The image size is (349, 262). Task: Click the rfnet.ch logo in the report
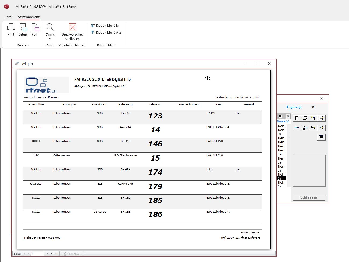pos(47,85)
